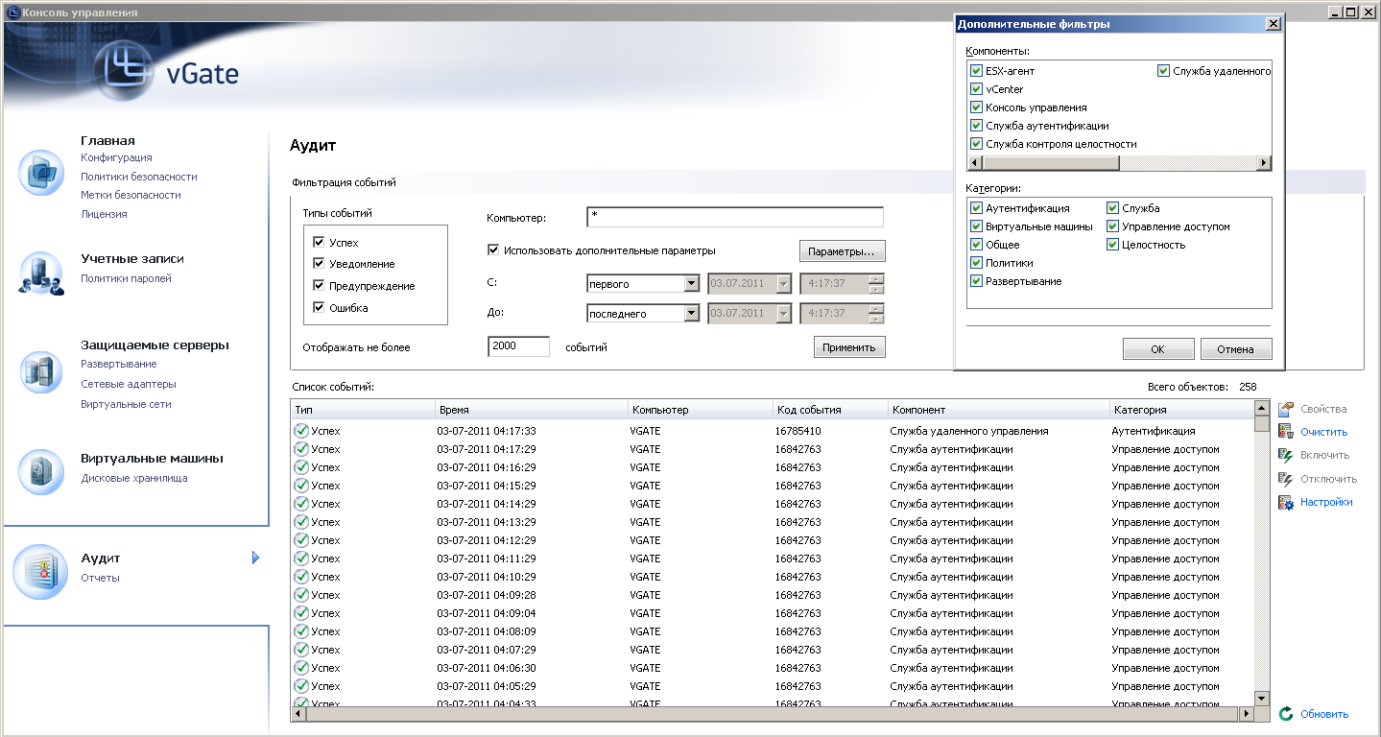Viewport: 1381px width, 737px height.
Task: Click the Настройки icon in side panel
Action: pyautogui.click(x=1286, y=502)
